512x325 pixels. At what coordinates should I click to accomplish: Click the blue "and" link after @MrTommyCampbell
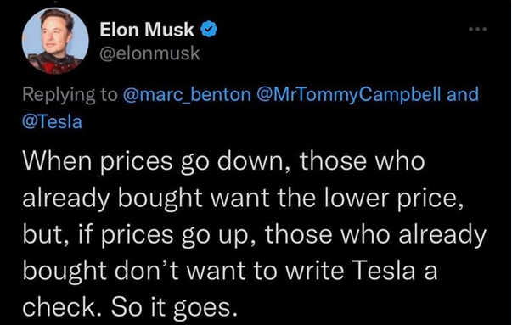pyautogui.click(x=463, y=94)
